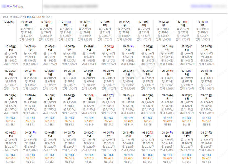Click 'N2 51.8' under 09-06(일)

pyautogui.click(x=11, y=158)
